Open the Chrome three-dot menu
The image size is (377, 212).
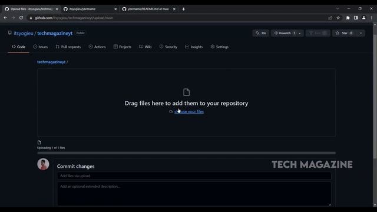[x=372, y=18]
